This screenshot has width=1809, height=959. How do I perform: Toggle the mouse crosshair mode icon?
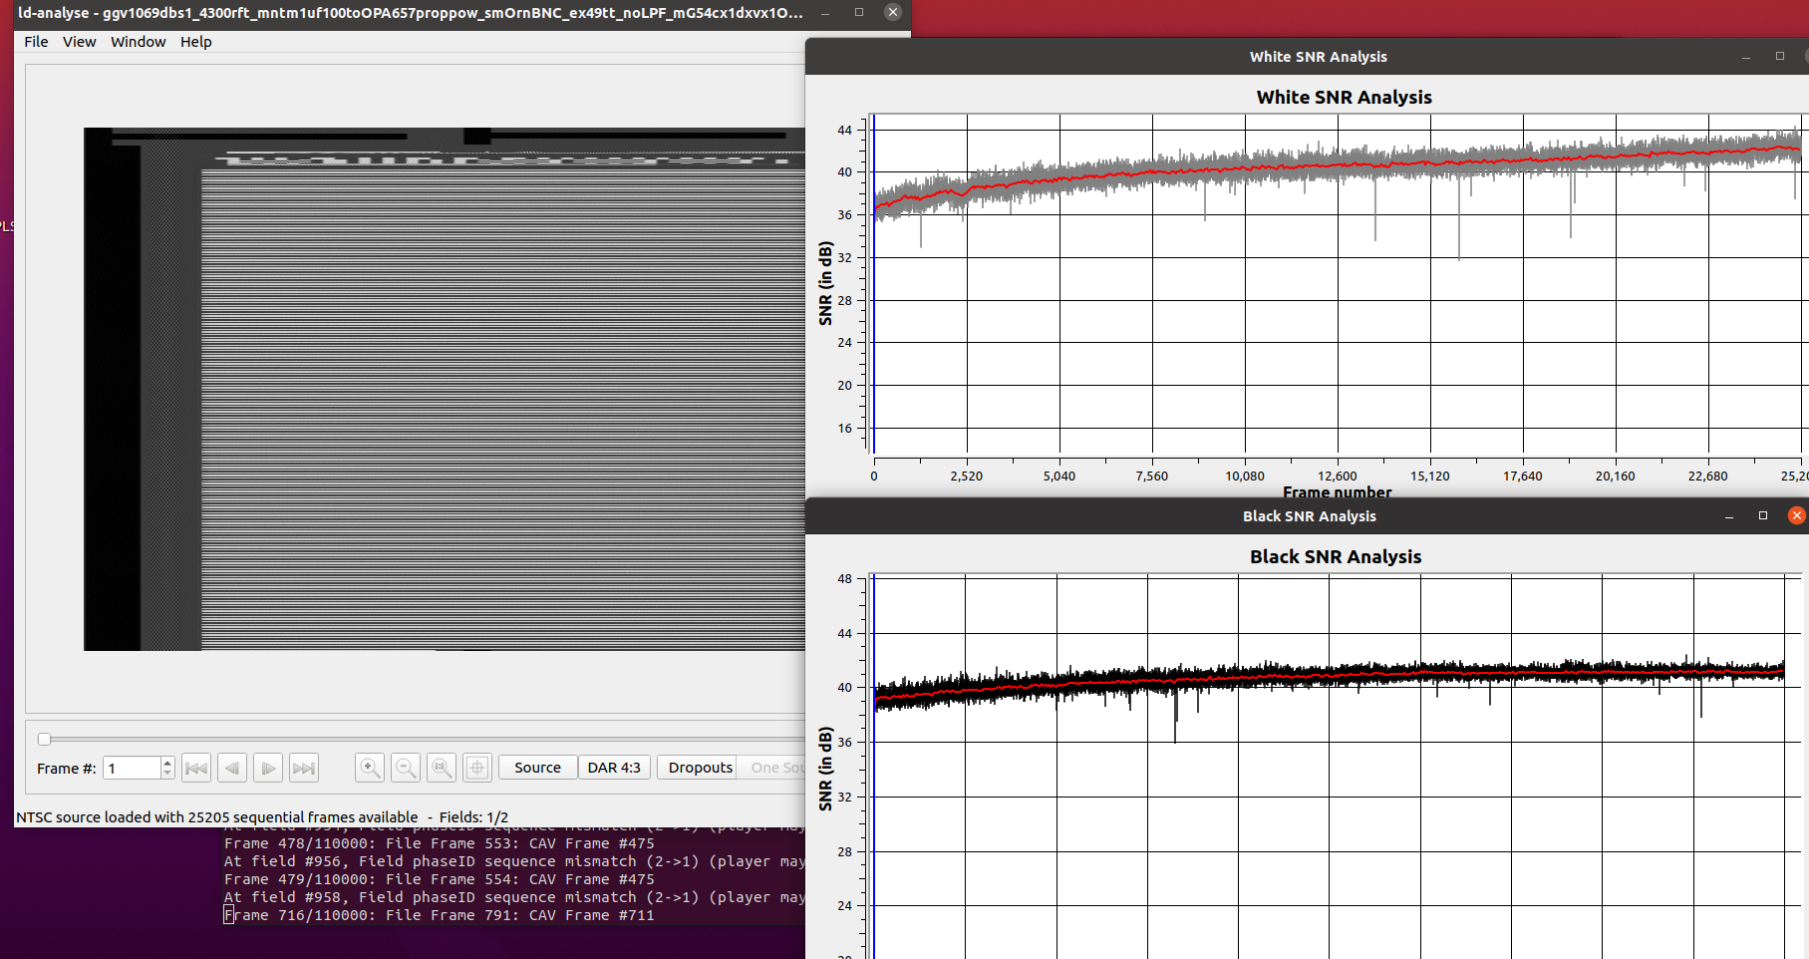477,768
